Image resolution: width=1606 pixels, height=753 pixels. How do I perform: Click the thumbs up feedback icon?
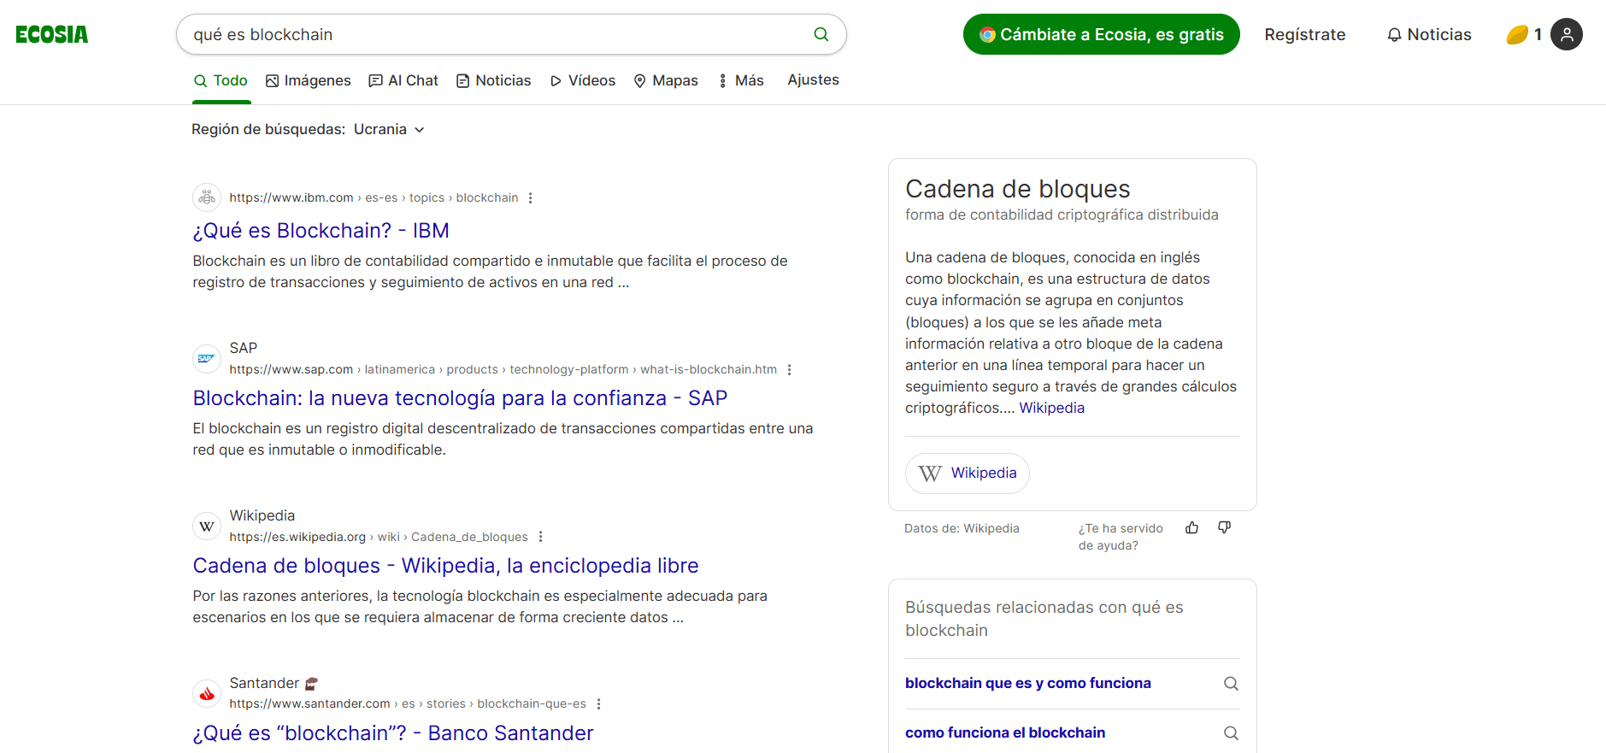[1191, 527]
